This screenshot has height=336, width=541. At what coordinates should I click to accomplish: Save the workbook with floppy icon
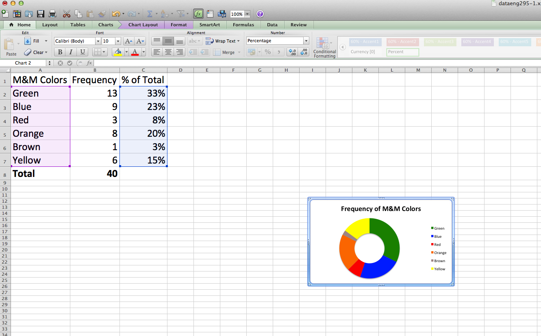coord(41,14)
